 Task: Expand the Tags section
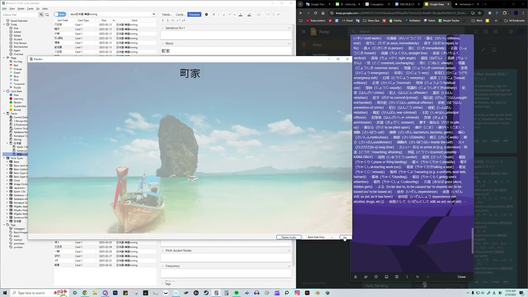pyautogui.click(x=163, y=284)
